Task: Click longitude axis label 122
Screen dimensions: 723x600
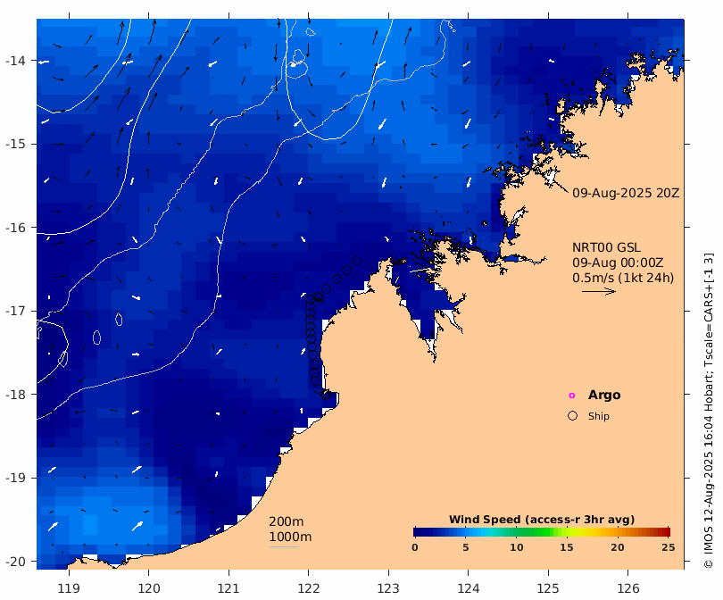Action: pos(309,588)
